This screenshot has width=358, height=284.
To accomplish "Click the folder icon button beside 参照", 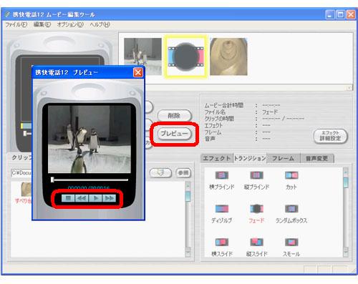I will click(160, 172).
